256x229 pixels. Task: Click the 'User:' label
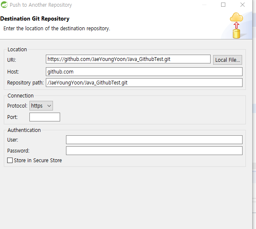click(13, 140)
